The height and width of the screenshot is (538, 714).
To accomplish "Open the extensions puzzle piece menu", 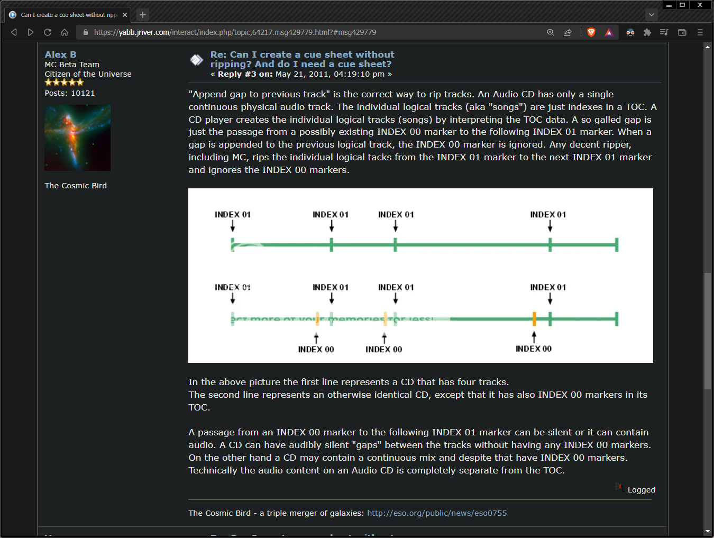I will click(x=647, y=32).
